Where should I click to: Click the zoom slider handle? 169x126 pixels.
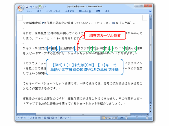137,118
